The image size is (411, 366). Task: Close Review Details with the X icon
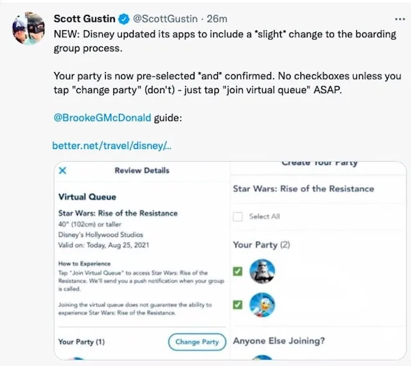(63, 171)
